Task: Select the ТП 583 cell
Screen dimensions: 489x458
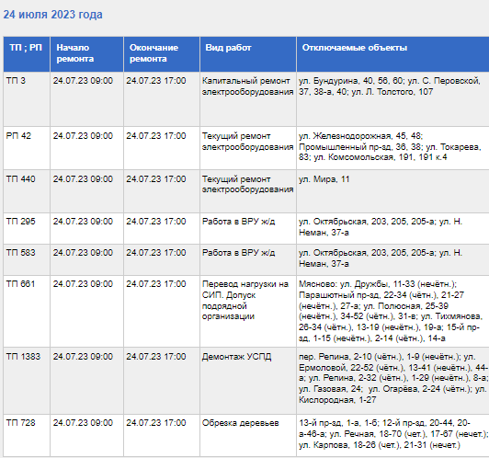Action: click(x=27, y=260)
